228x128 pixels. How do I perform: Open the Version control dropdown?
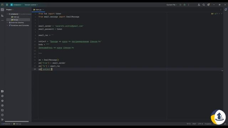tap(31, 5)
